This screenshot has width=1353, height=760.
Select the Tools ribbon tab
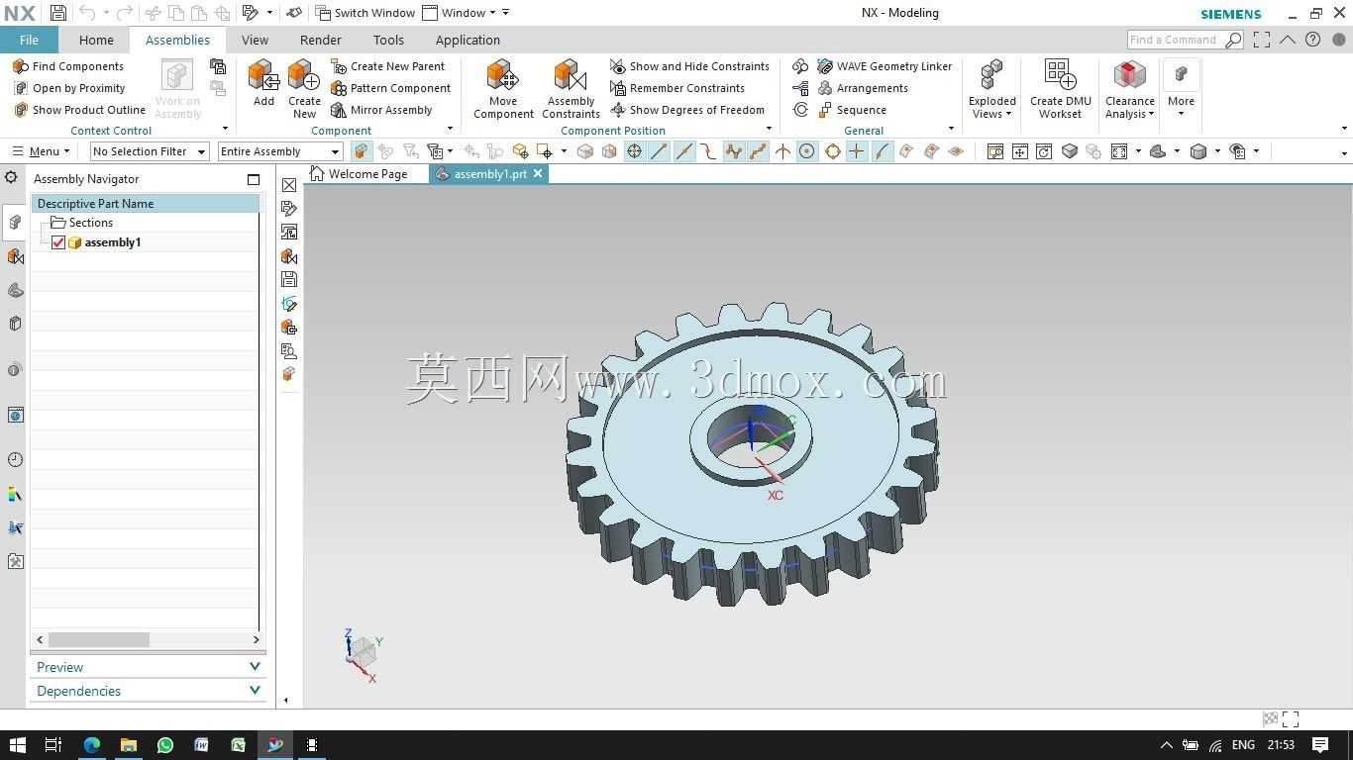[388, 40]
